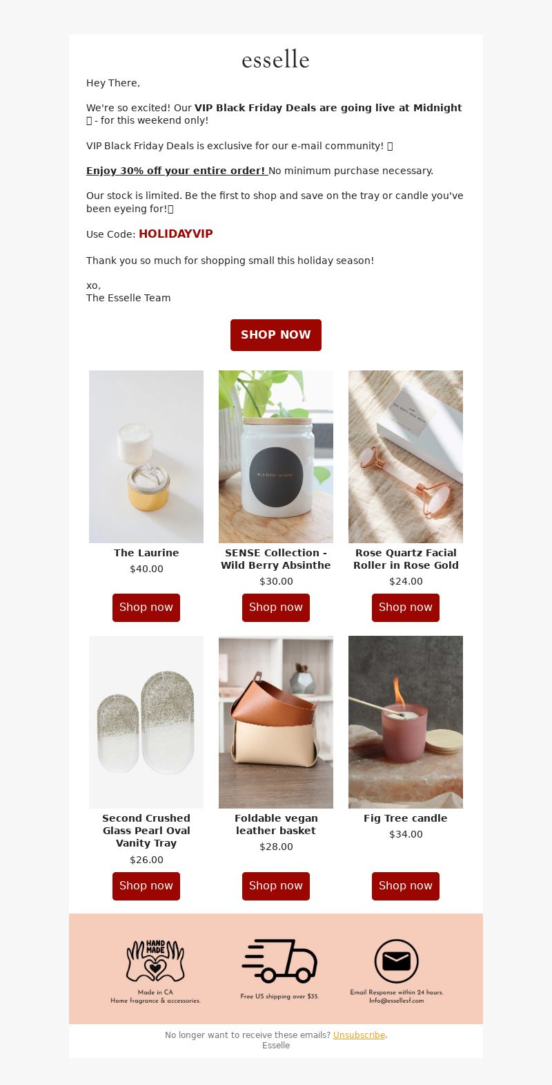Open the 30% off entire order link
Screen dimensions: 552x1085
pyautogui.click(x=177, y=171)
